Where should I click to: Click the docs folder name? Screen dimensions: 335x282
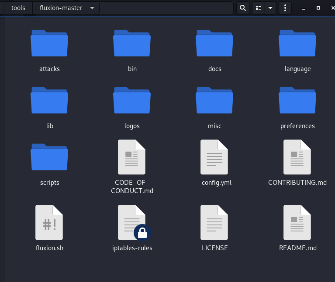coord(215,69)
